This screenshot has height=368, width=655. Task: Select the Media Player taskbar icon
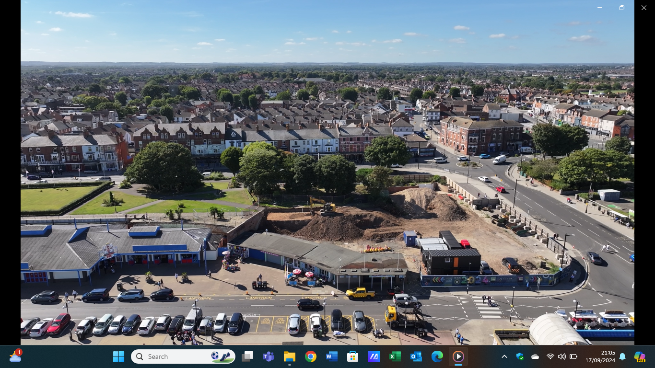pos(458,356)
